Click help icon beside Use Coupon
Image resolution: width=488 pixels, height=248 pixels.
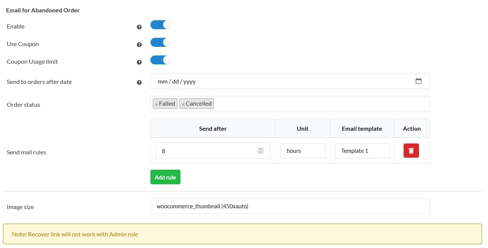139,45
